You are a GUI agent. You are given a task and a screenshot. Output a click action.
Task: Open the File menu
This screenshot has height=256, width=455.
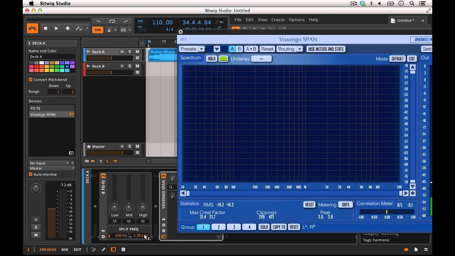238,20
